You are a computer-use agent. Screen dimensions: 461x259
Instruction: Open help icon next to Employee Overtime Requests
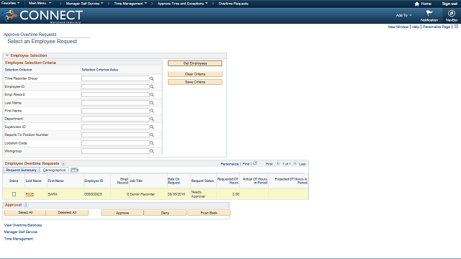pyautogui.click(x=63, y=163)
